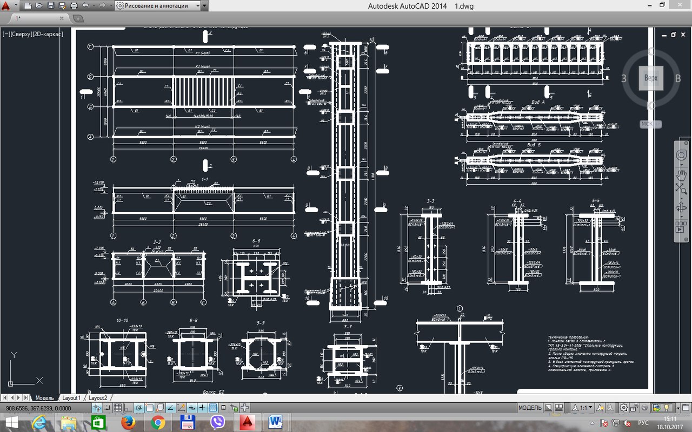Save the drawing with the Save icon

[50, 6]
